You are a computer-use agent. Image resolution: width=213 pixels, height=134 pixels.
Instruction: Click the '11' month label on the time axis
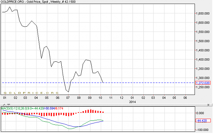pos(111,98)
